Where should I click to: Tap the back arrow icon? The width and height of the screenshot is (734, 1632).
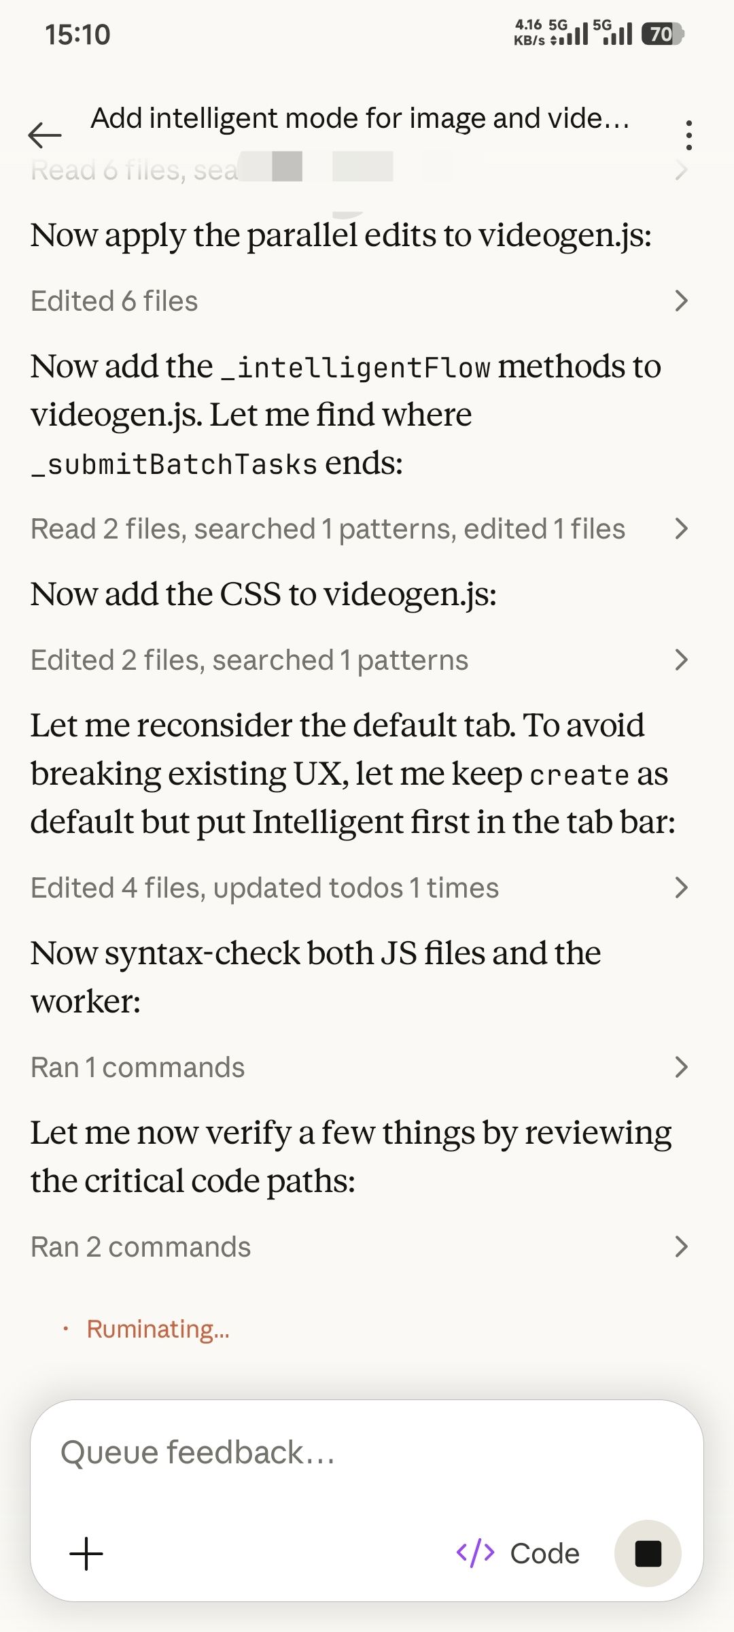point(45,135)
